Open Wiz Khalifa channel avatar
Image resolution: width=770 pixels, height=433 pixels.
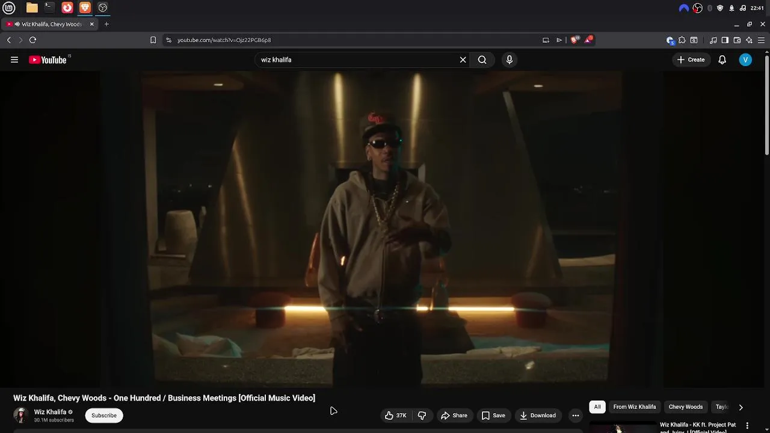coord(21,416)
